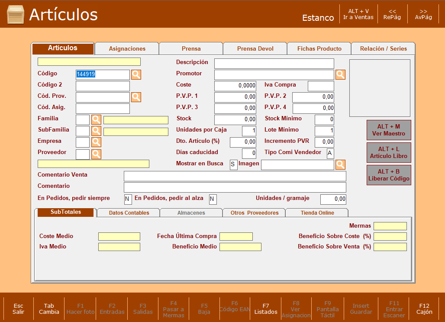The image size is (445, 322).
Task: Open the Proveedor search lookup
Action: 96,154
